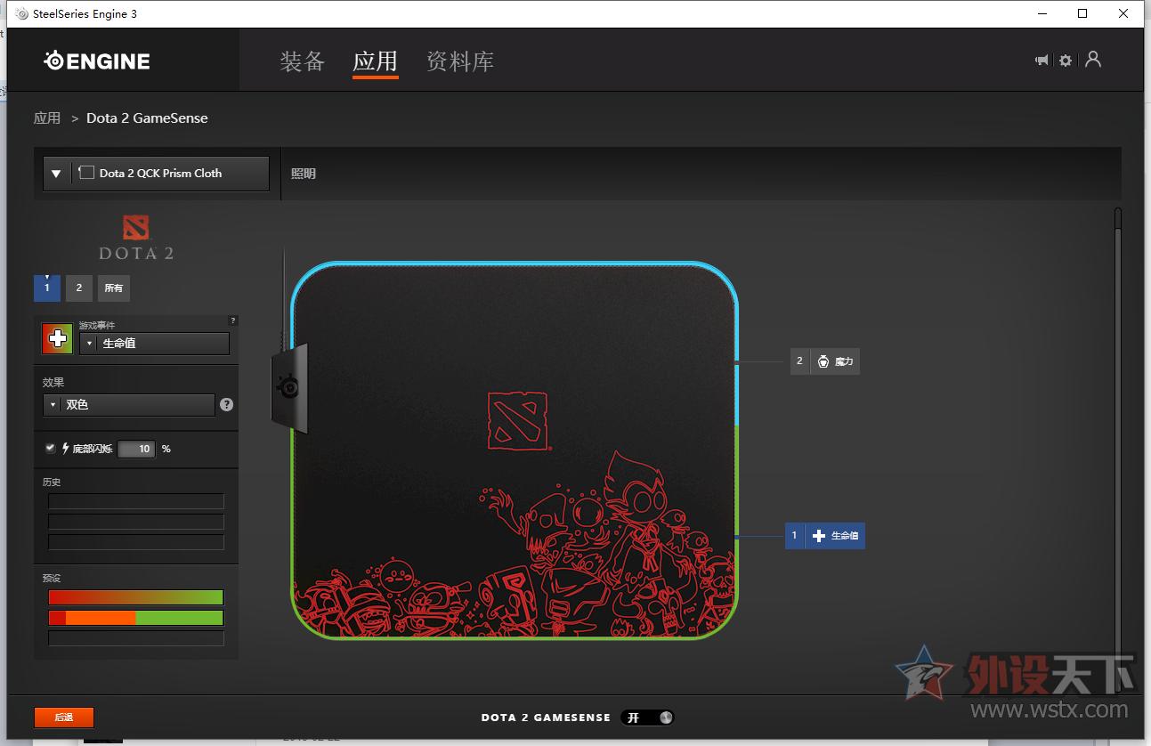The image size is (1151, 746).
Task: Click the magic potion icon on zone 2 label
Action: (x=822, y=361)
